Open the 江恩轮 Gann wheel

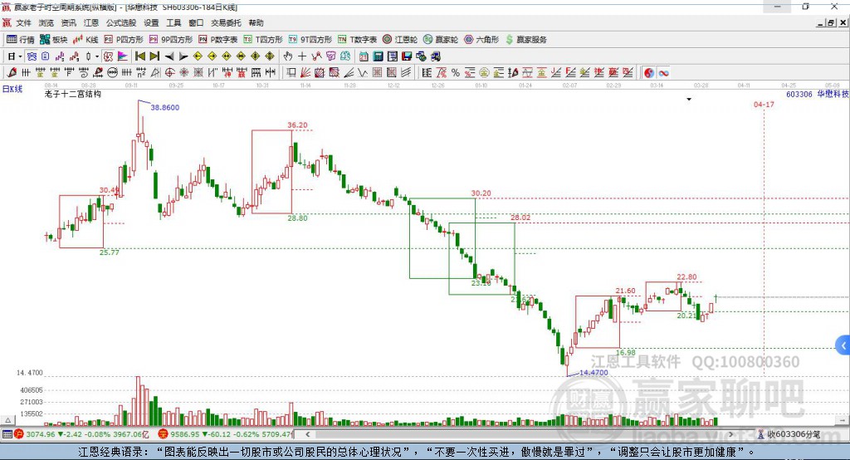coord(400,40)
